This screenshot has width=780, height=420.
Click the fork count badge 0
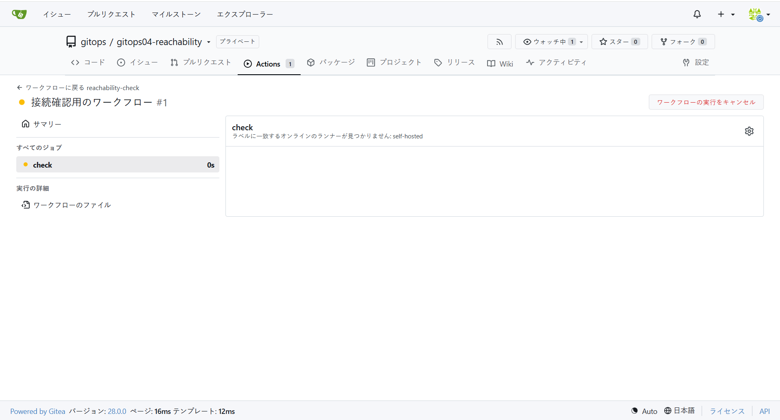pyautogui.click(x=702, y=42)
